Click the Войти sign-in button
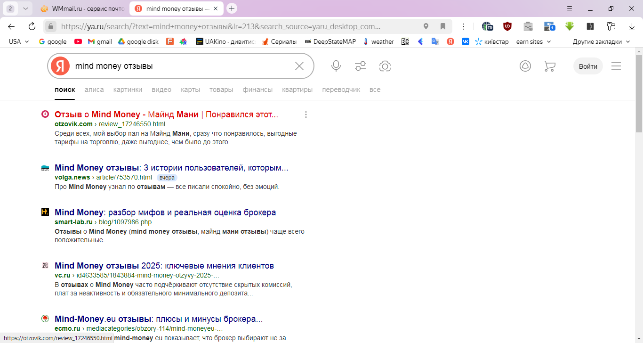The height and width of the screenshot is (343, 643). (x=588, y=66)
